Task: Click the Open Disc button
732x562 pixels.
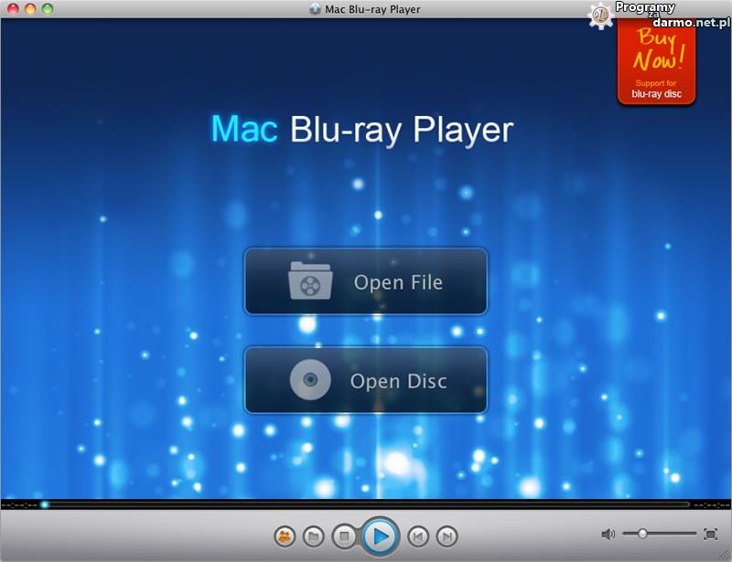Action: pyautogui.click(x=365, y=380)
